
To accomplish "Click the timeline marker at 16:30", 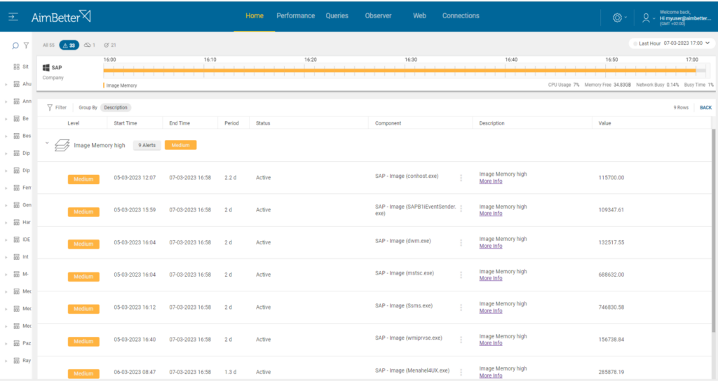I will 411,60.
